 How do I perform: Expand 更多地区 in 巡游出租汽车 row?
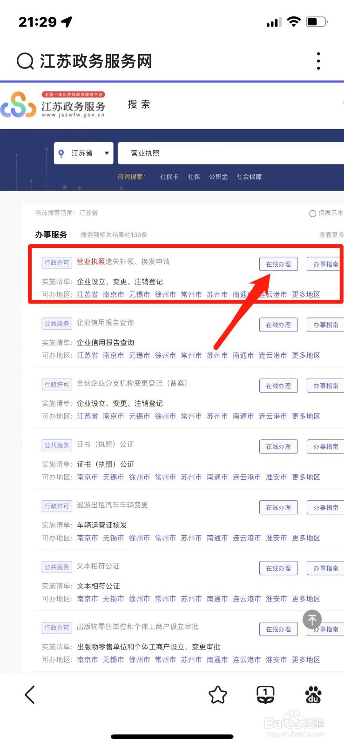point(306,538)
